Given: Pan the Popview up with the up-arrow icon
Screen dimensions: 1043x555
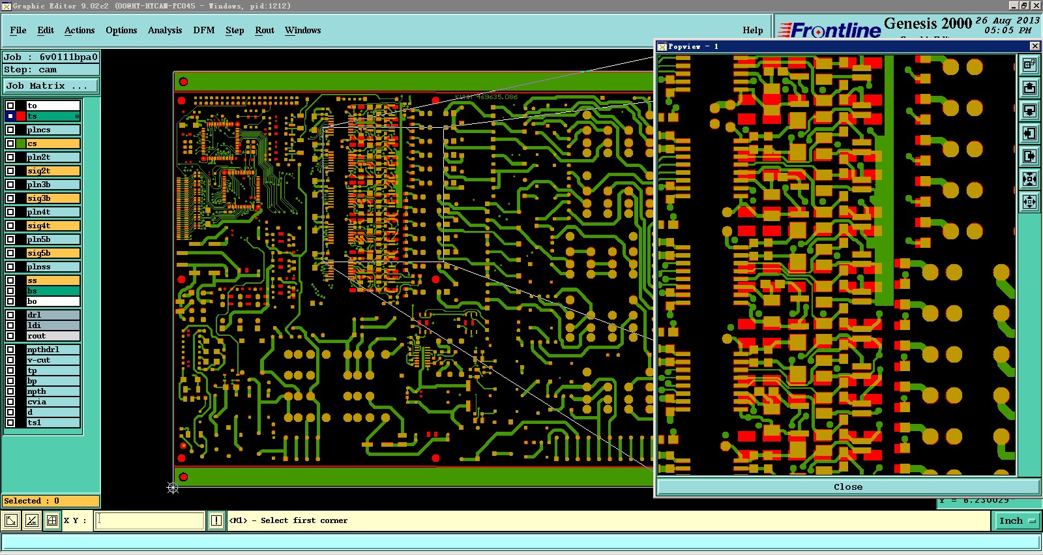Looking at the screenshot, I should click(1029, 87).
